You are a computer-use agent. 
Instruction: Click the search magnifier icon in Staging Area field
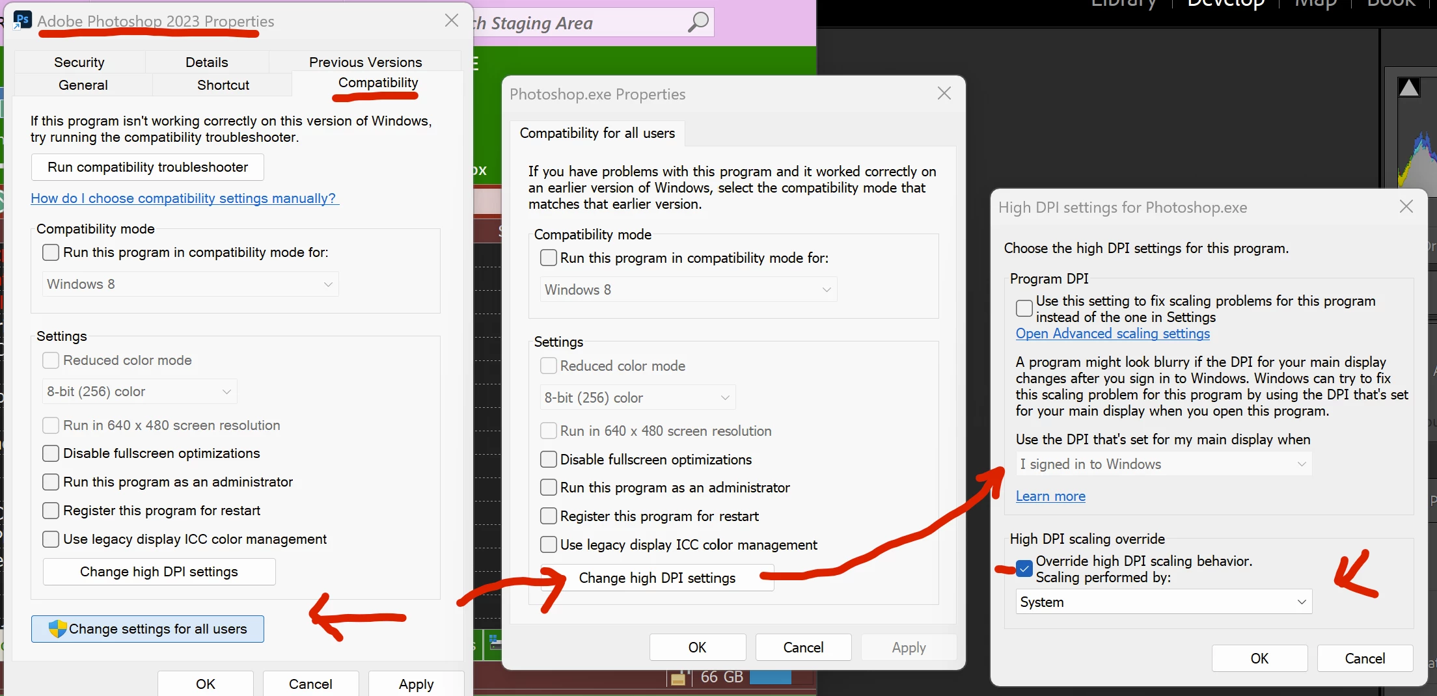point(698,23)
